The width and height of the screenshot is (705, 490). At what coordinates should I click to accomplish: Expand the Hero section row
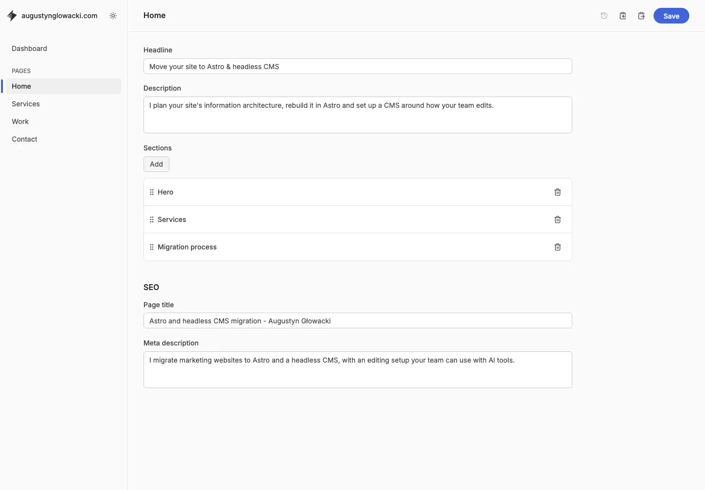click(357, 192)
